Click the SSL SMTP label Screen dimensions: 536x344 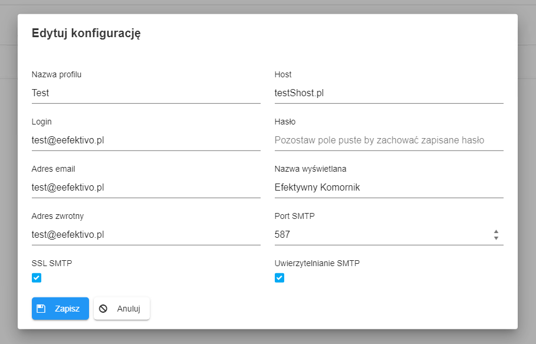tap(52, 263)
